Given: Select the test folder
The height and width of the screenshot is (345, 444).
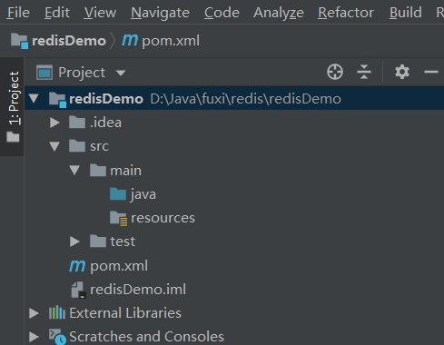Looking at the screenshot, I should tap(123, 241).
